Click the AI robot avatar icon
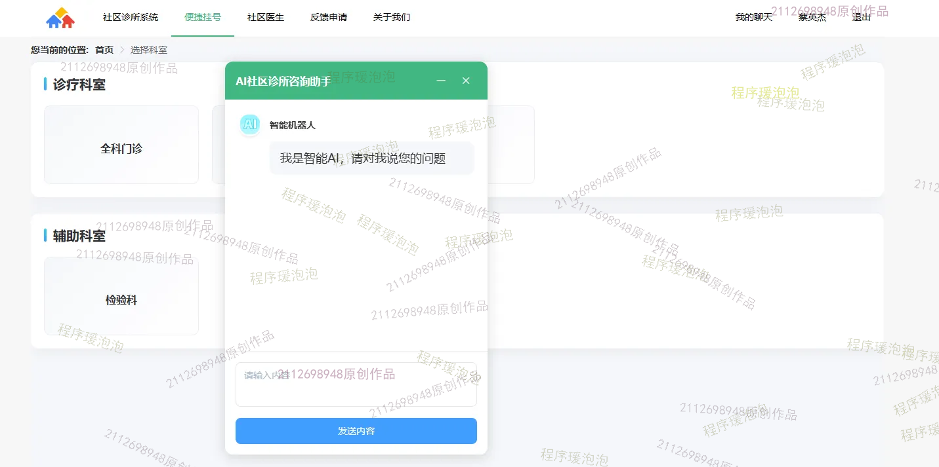Viewport: 939px width, 467px height. pyautogui.click(x=250, y=124)
